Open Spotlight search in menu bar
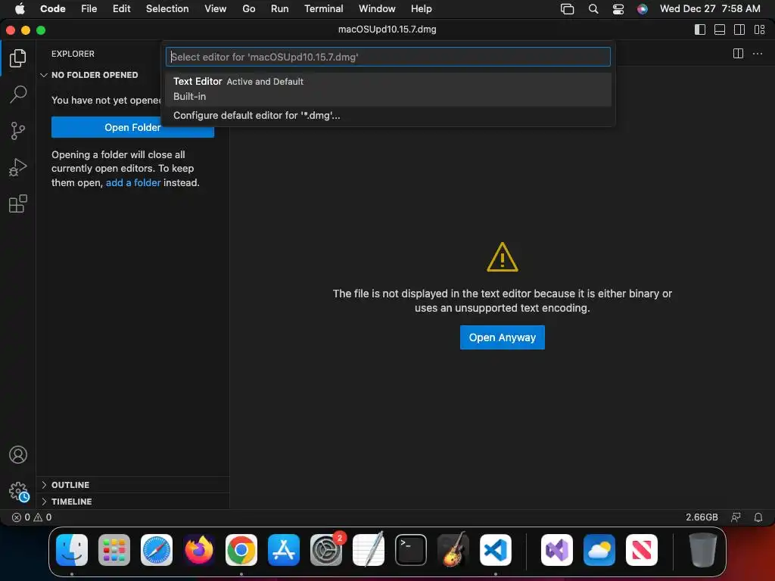This screenshot has height=581, width=775. click(593, 9)
